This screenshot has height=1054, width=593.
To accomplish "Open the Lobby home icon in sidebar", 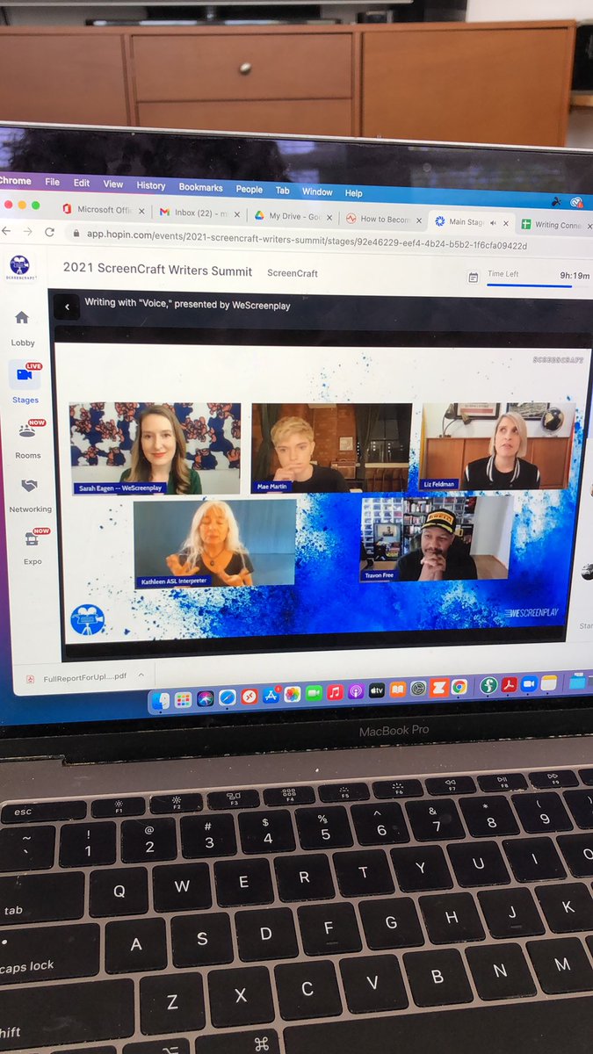I will [x=22, y=318].
